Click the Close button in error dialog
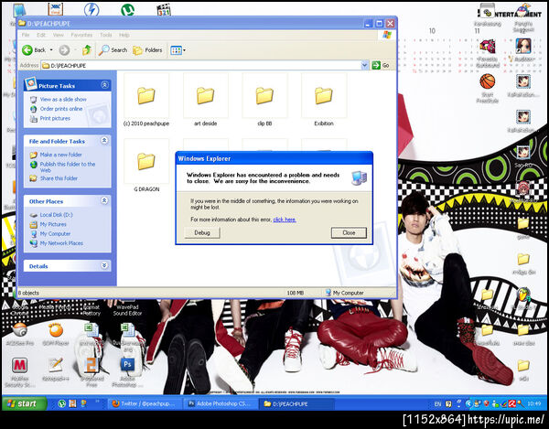549x429 pixels. pyautogui.click(x=349, y=232)
